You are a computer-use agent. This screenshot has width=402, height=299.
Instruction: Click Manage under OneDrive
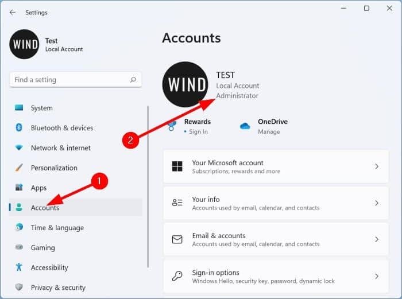[269, 131]
